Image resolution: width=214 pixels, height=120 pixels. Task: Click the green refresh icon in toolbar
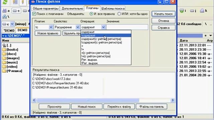coord(5,2)
